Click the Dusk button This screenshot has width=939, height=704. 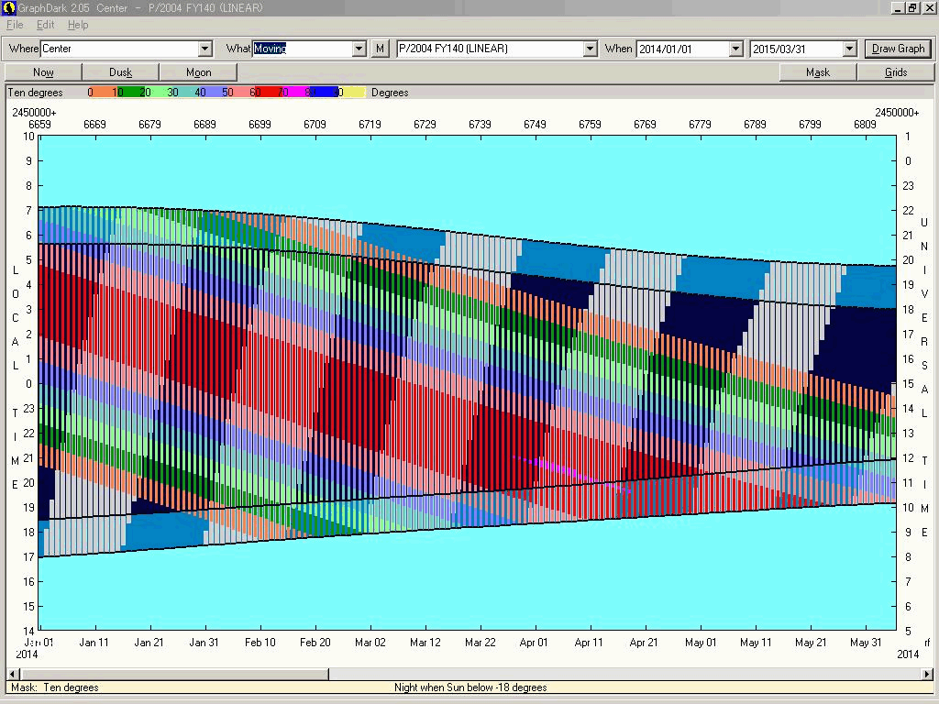pyautogui.click(x=120, y=72)
